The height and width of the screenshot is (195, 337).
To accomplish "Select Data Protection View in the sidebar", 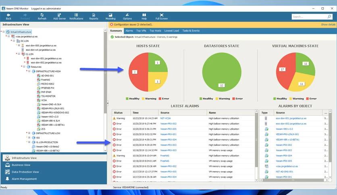I will [25, 172].
